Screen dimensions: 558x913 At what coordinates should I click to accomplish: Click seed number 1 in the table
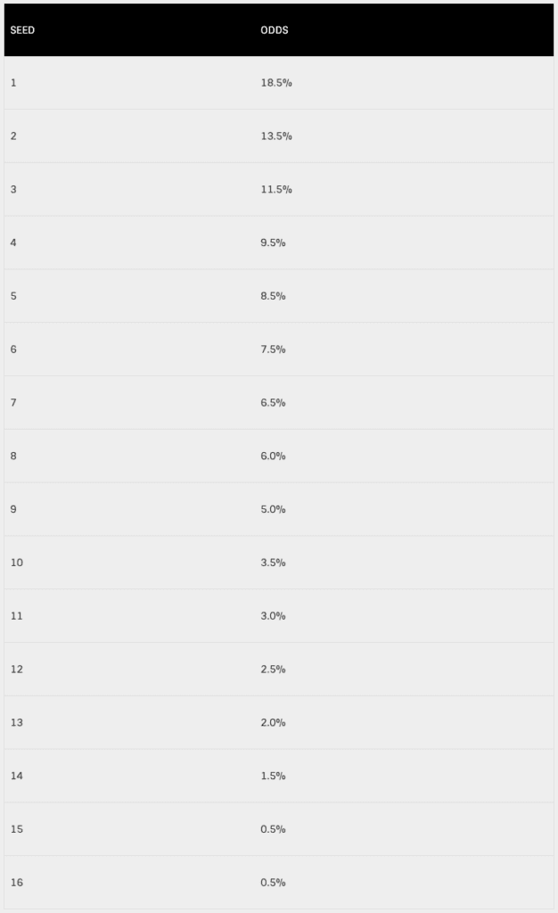pyautogui.click(x=13, y=83)
